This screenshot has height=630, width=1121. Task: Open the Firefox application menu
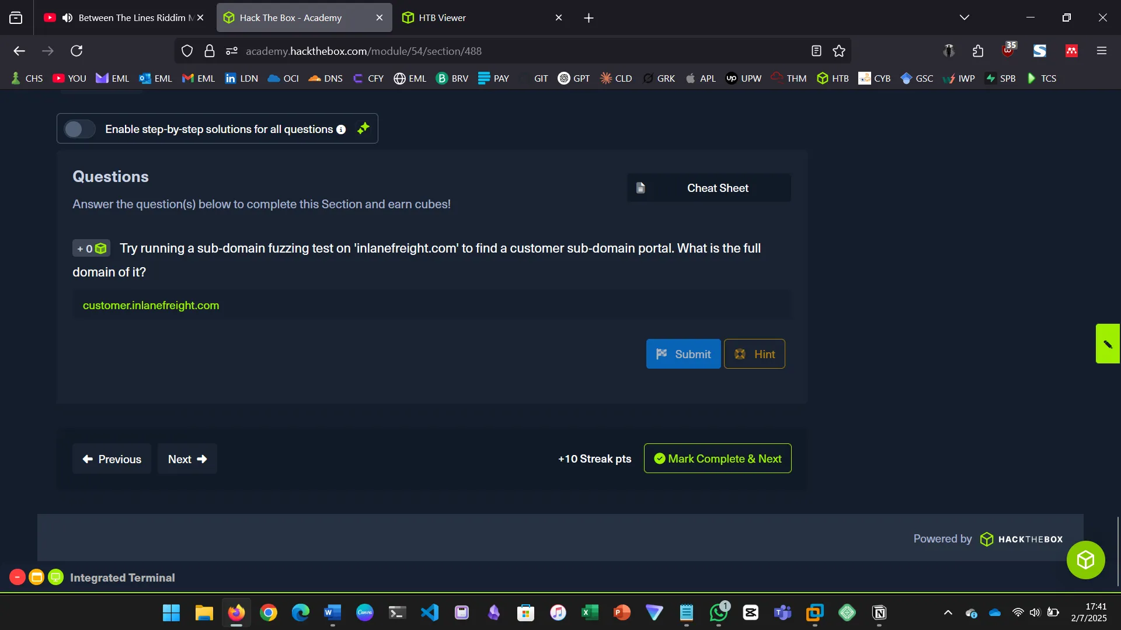pos(1102,51)
